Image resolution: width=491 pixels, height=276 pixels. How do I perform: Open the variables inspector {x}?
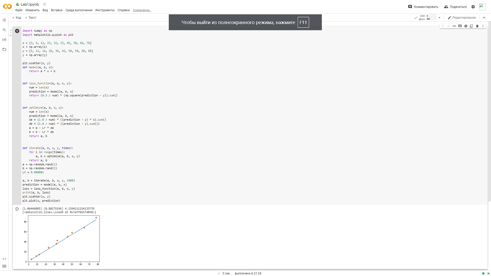tap(4, 40)
